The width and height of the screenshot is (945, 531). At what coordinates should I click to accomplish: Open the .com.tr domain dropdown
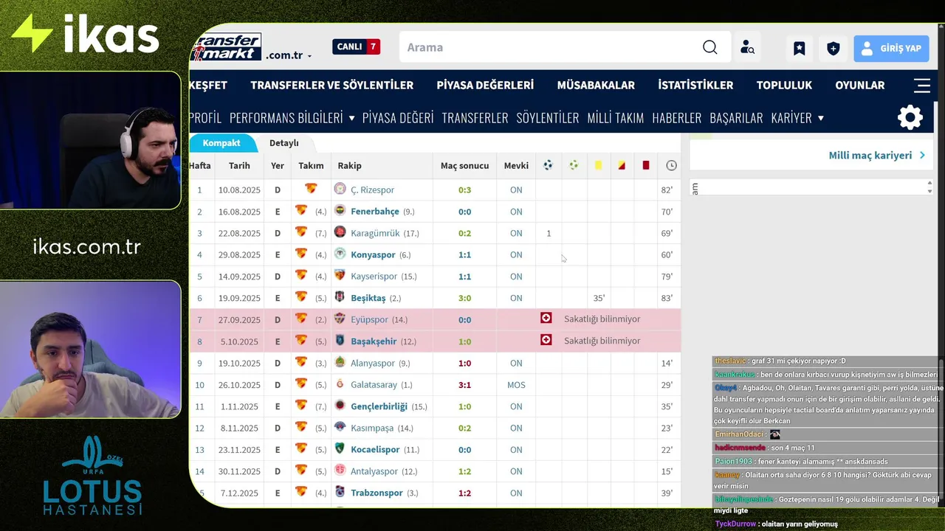coord(289,55)
